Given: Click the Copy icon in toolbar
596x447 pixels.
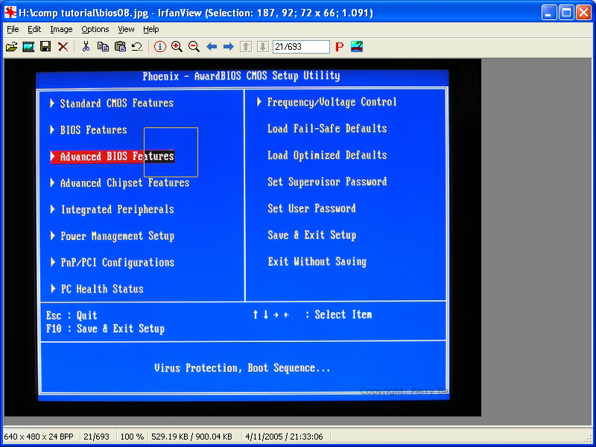Looking at the screenshot, I should click(x=103, y=47).
